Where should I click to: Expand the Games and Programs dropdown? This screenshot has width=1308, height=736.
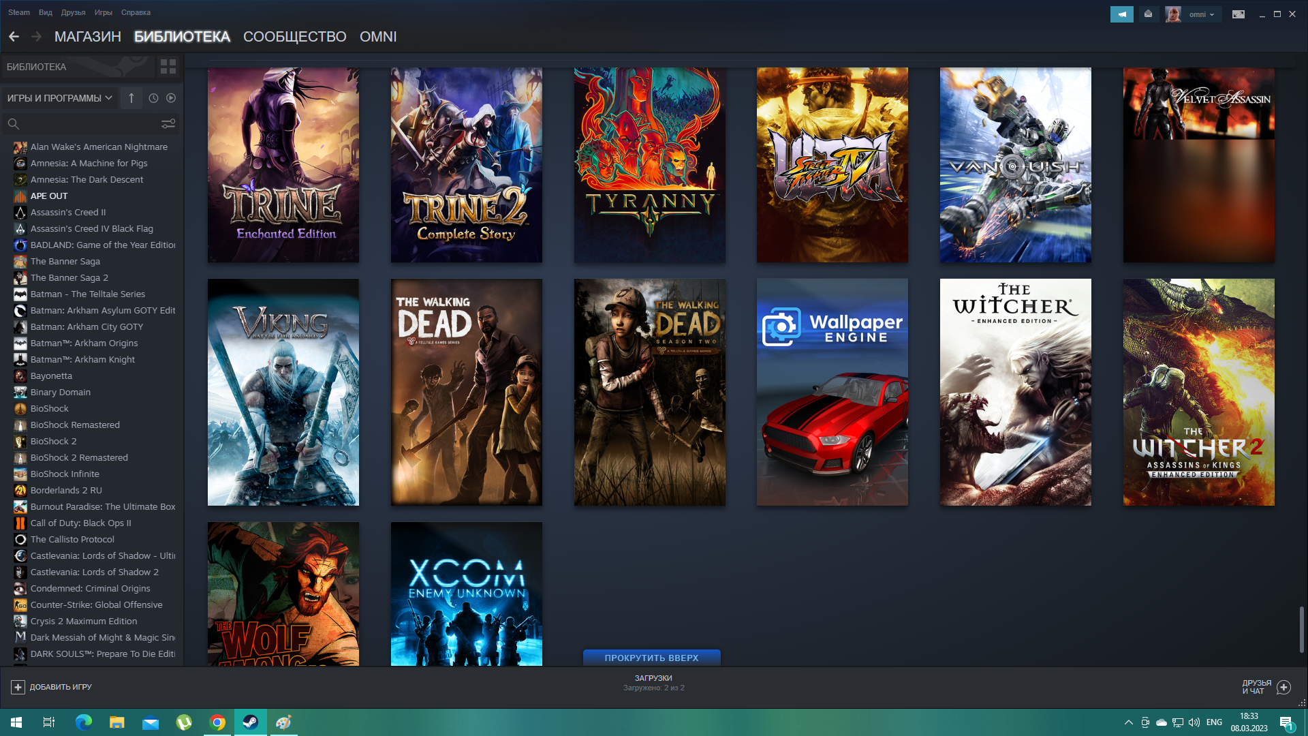[x=59, y=98]
